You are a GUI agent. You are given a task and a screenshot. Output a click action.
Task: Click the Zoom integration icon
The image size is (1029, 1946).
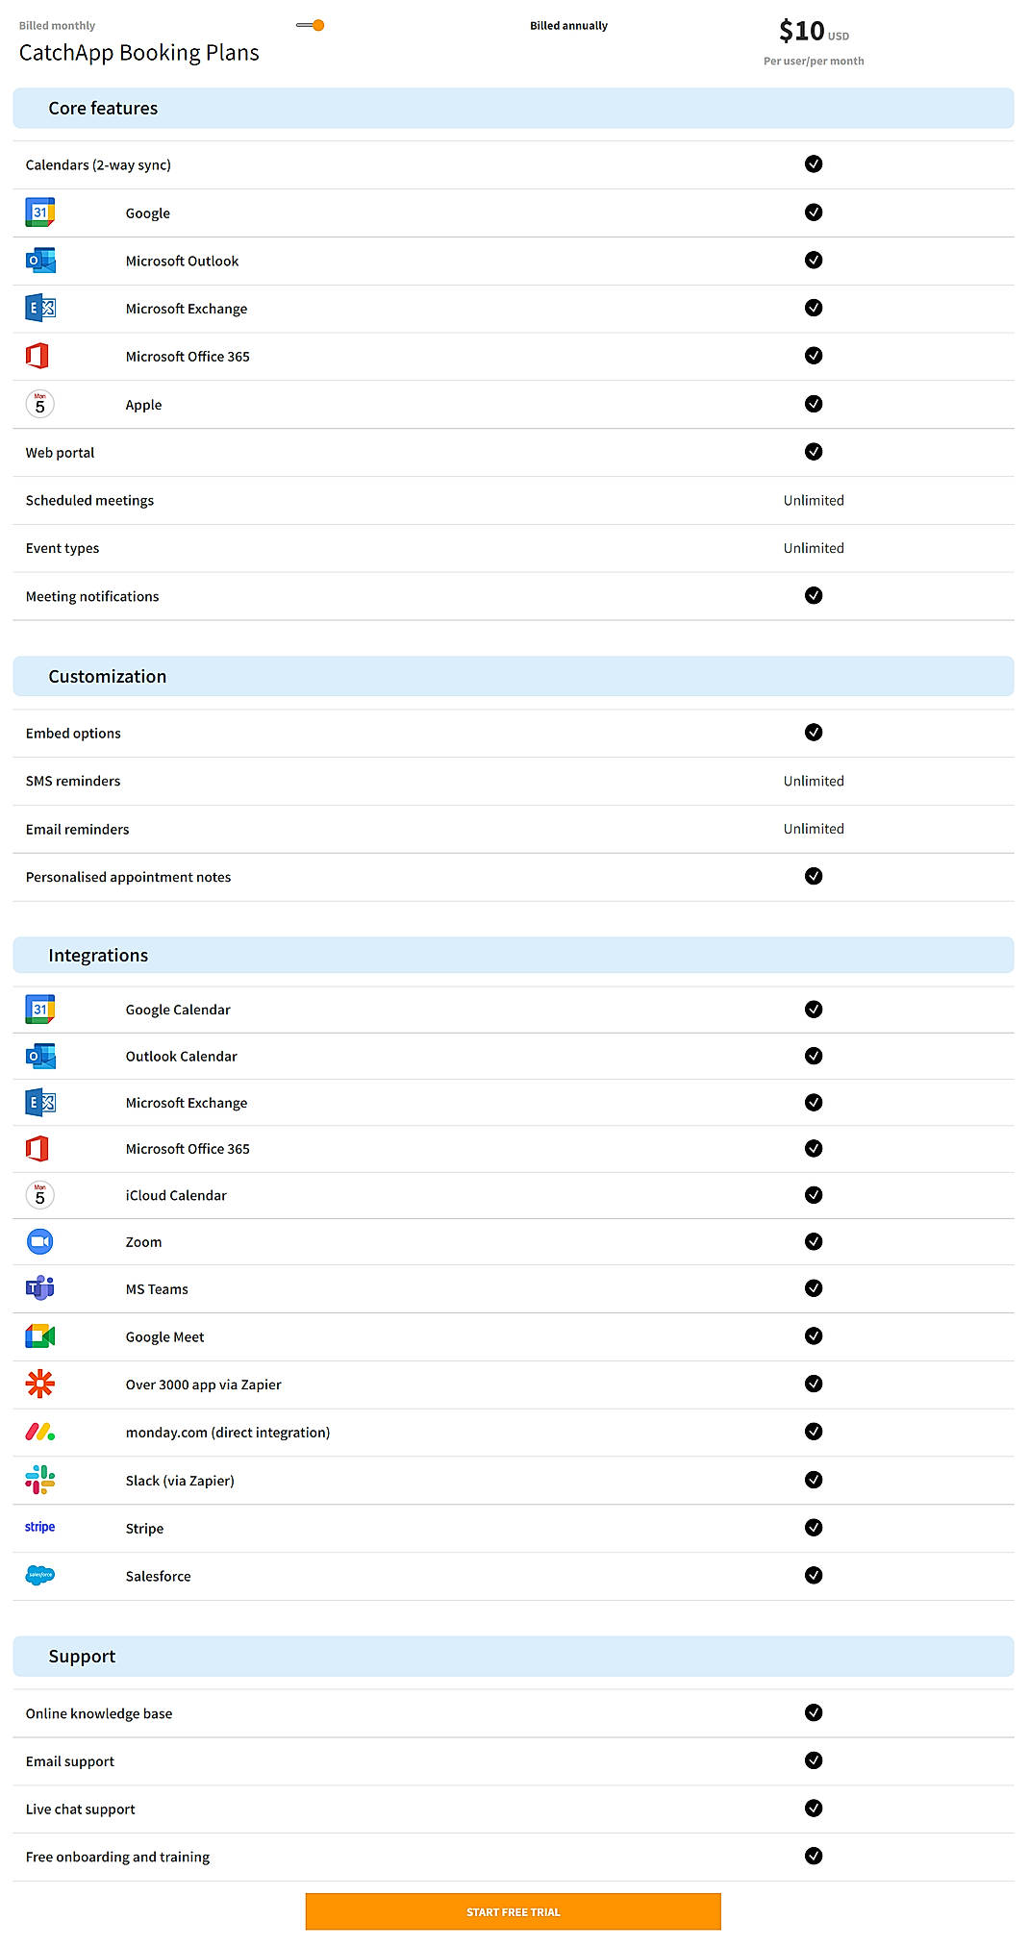pyautogui.click(x=39, y=1241)
